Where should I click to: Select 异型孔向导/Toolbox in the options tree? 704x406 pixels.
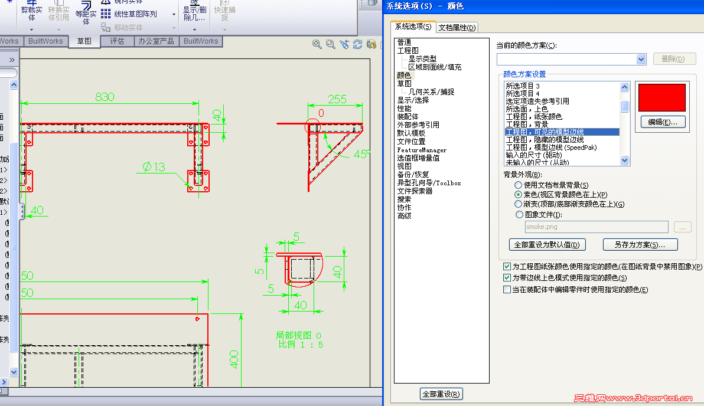click(429, 183)
